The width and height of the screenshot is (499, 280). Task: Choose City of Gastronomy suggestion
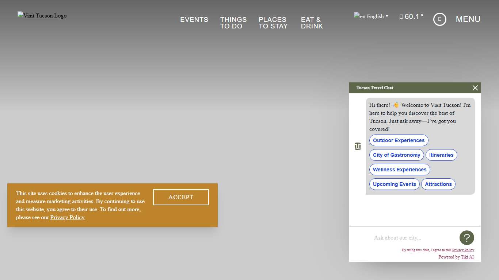click(396, 155)
